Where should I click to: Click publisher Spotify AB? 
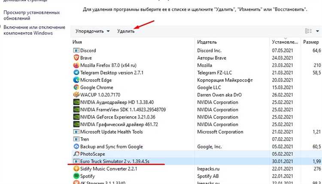208,176
